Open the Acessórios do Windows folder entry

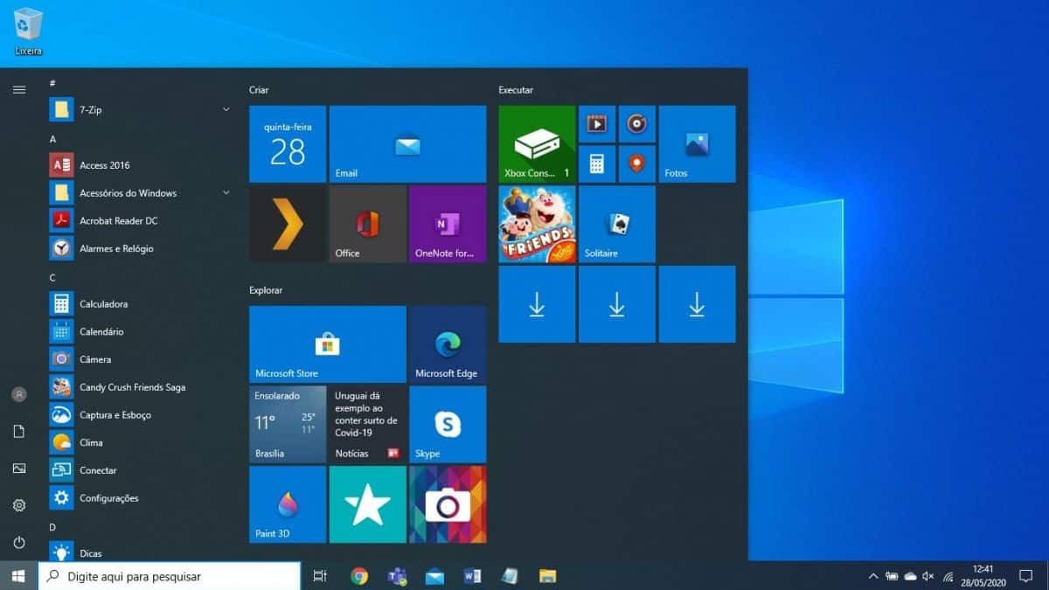[x=141, y=192]
